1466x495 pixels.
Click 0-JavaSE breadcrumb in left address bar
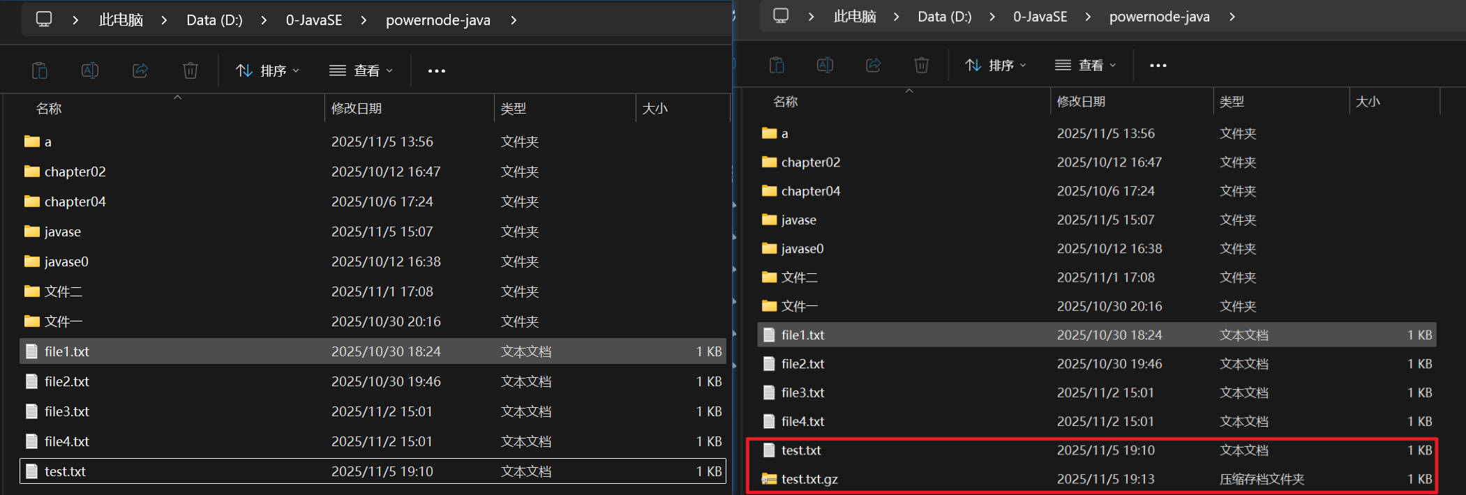(314, 20)
